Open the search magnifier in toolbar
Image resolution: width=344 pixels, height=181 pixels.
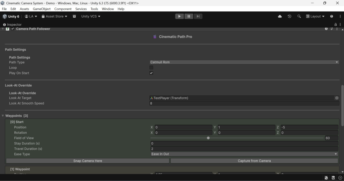click(299, 16)
